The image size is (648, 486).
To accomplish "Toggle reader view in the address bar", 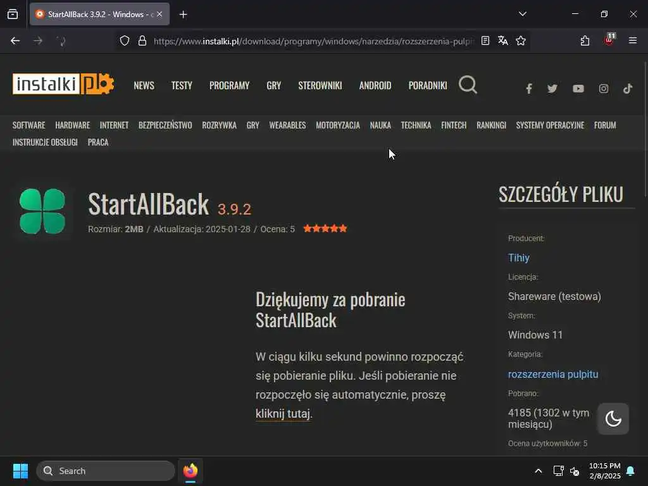I will coord(485,41).
